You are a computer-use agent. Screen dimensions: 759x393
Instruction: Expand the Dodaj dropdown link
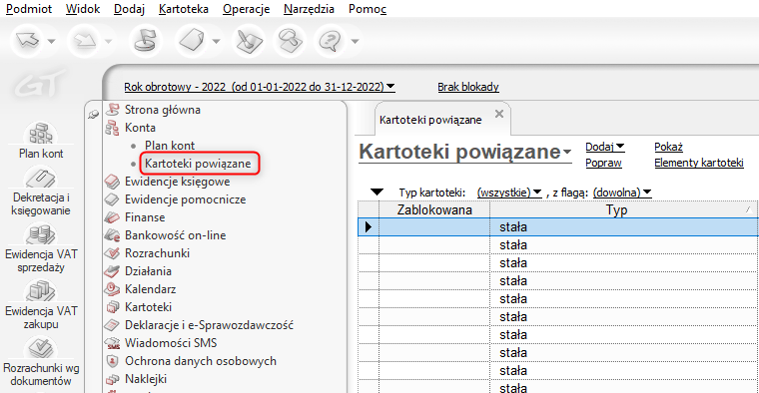(604, 147)
